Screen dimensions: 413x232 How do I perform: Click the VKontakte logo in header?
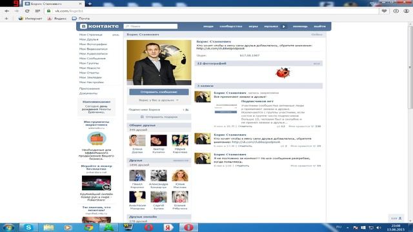pyautogui.click(x=99, y=26)
